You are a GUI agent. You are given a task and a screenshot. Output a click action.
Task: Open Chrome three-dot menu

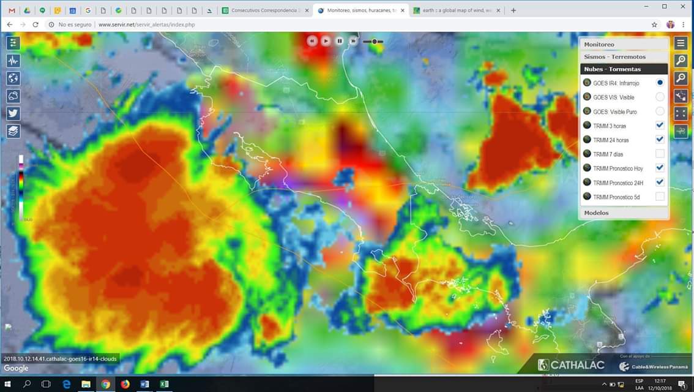[684, 24]
